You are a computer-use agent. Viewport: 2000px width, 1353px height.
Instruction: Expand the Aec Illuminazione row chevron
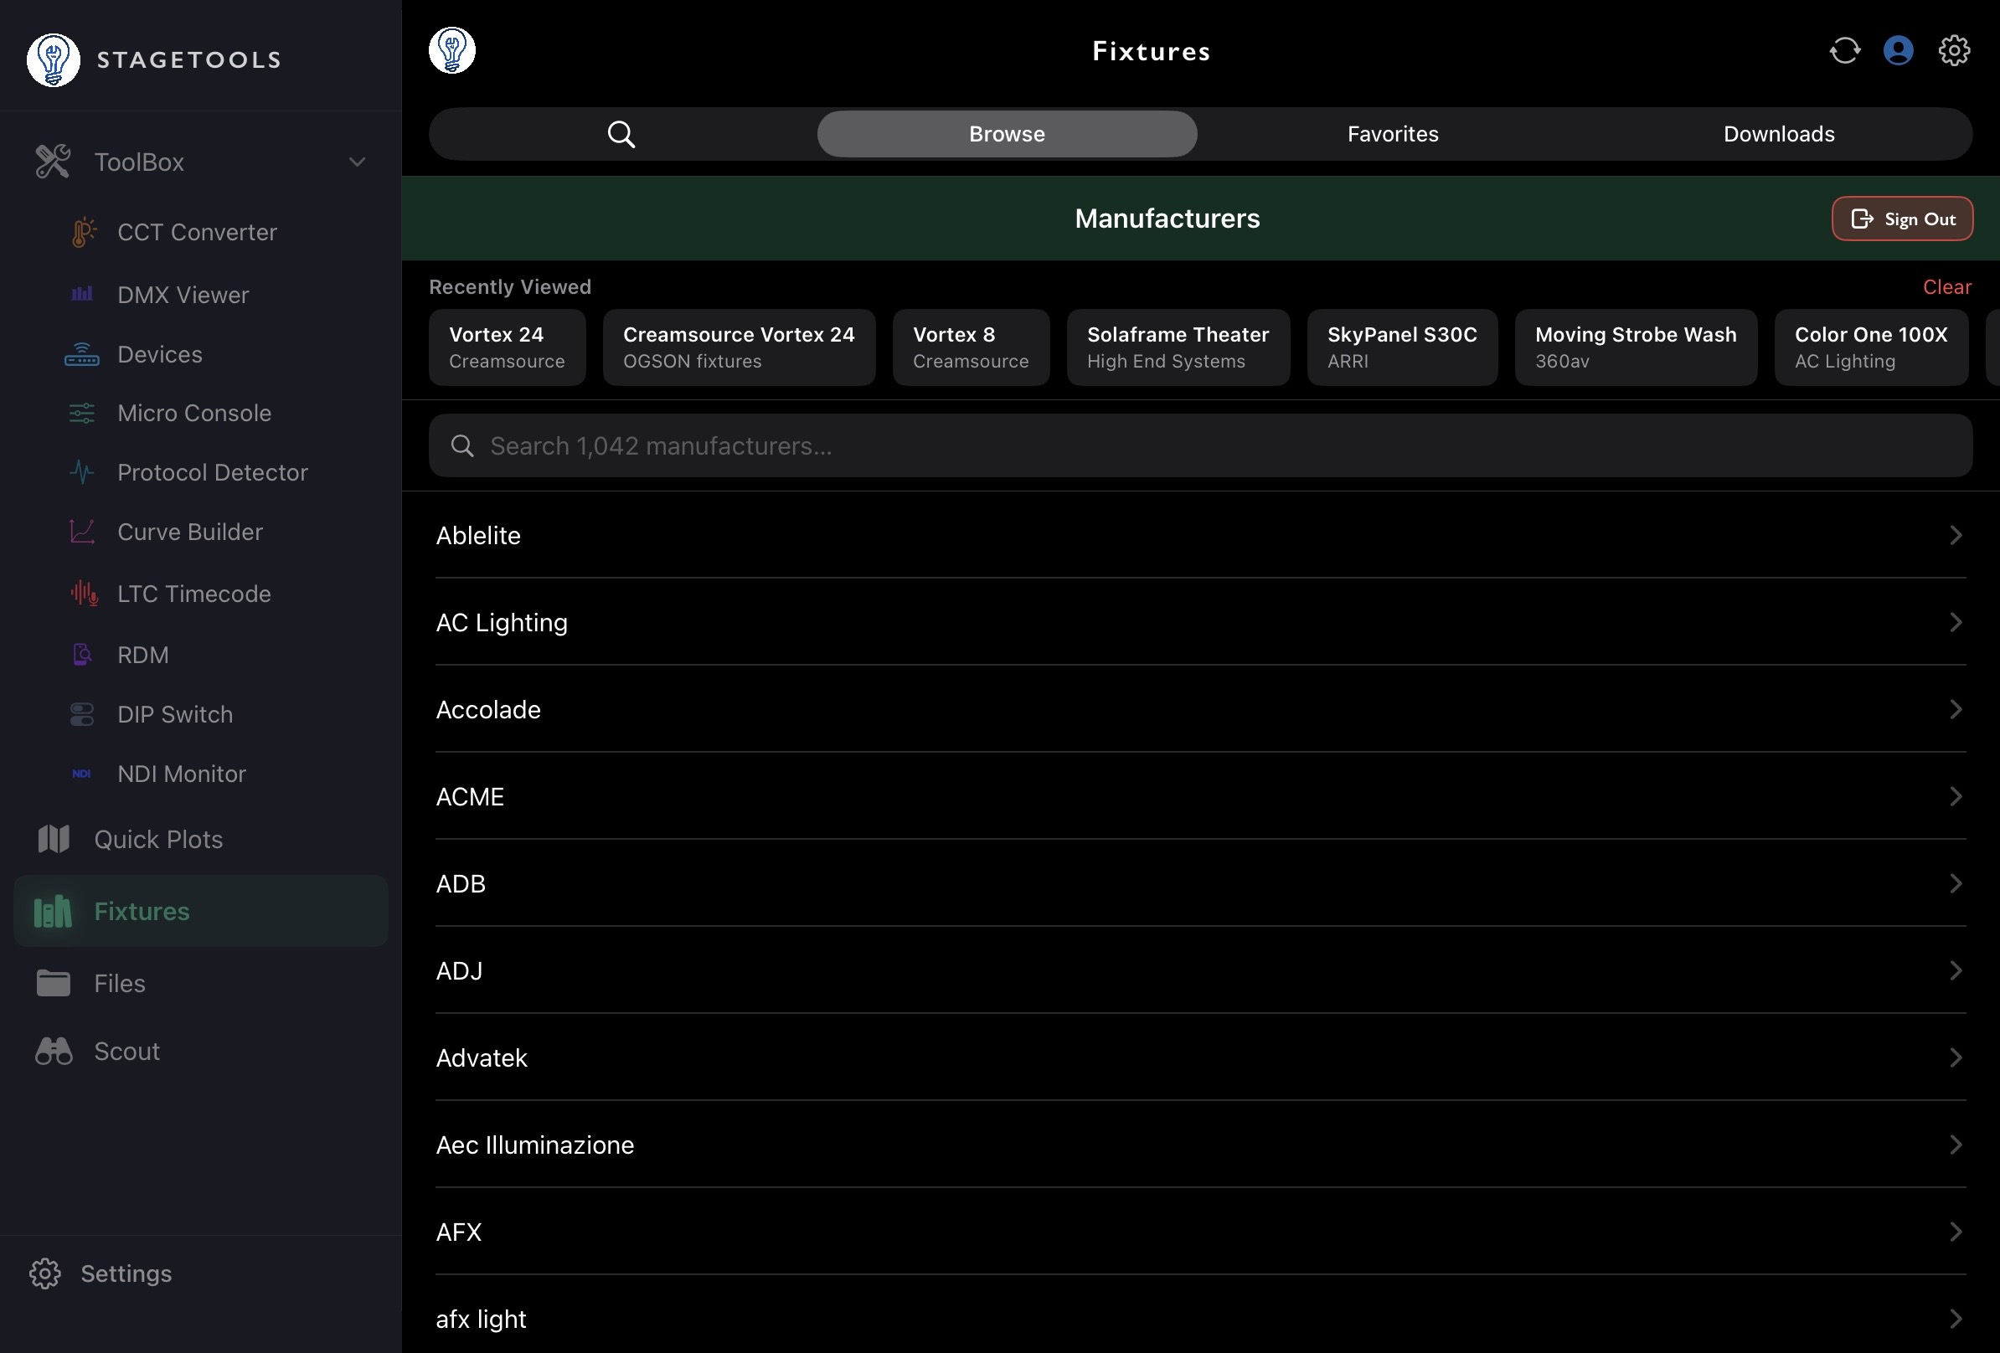(x=1956, y=1144)
